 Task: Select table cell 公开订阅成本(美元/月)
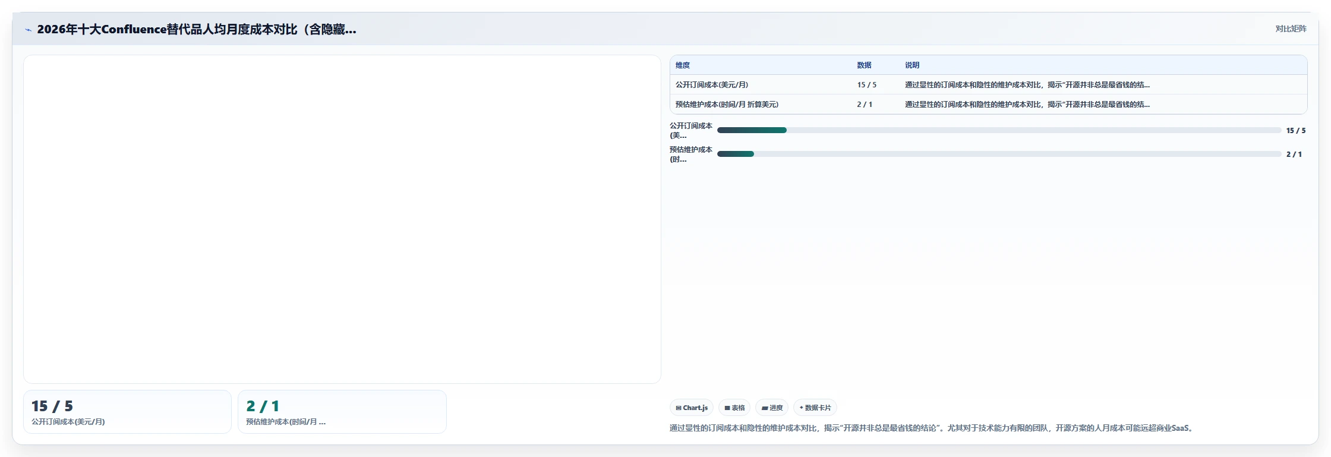pos(712,85)
